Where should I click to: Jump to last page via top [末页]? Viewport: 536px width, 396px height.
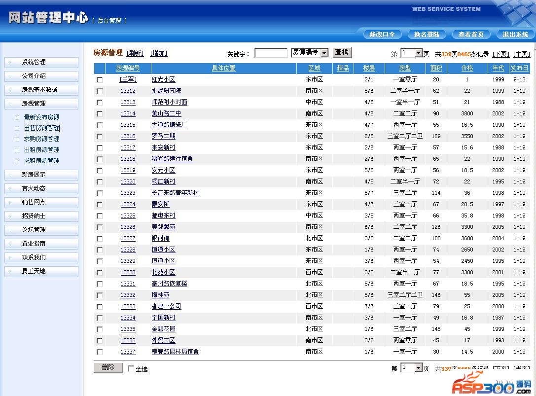click(521, 54)
